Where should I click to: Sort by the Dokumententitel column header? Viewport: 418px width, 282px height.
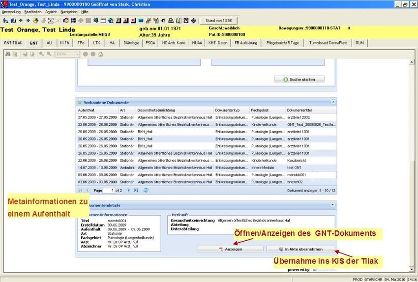click(311, 110)
